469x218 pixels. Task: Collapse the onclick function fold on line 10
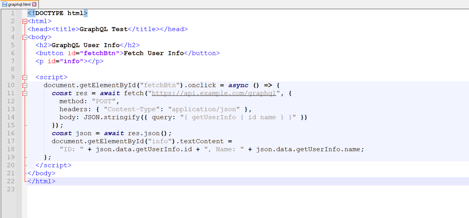point(24,85)
